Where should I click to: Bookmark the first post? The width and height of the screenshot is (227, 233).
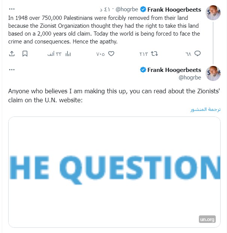point(25,54)
